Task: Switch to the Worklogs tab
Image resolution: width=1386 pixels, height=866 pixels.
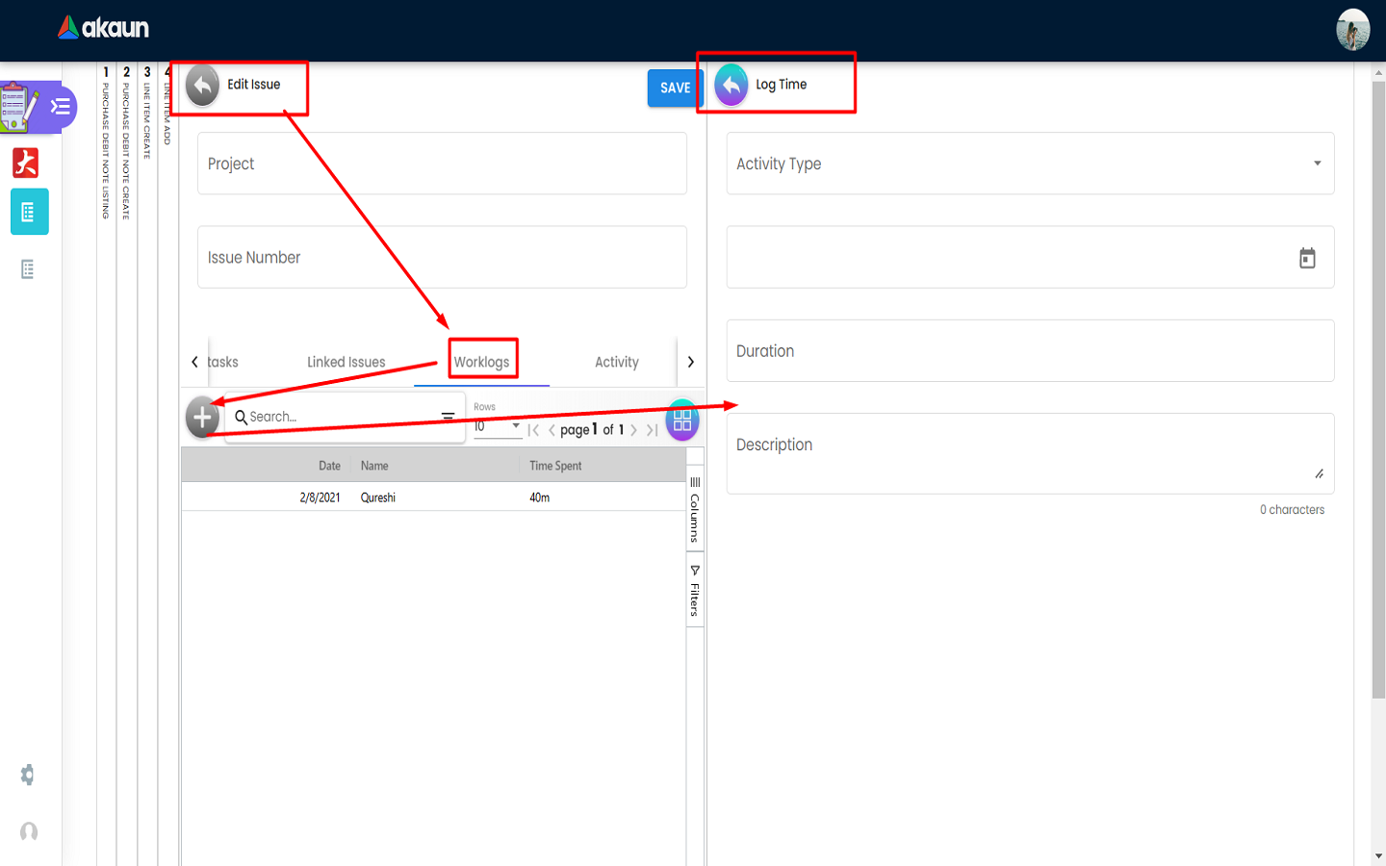Action: (481, 362)
